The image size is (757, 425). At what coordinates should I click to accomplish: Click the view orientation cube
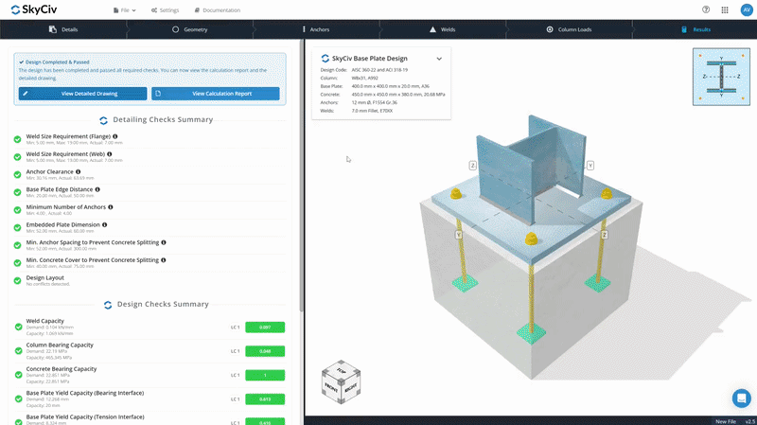(341, 381)
